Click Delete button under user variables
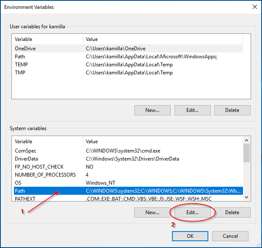The width and height of the screenshot is (262, 248). click(x=232, y=110)
